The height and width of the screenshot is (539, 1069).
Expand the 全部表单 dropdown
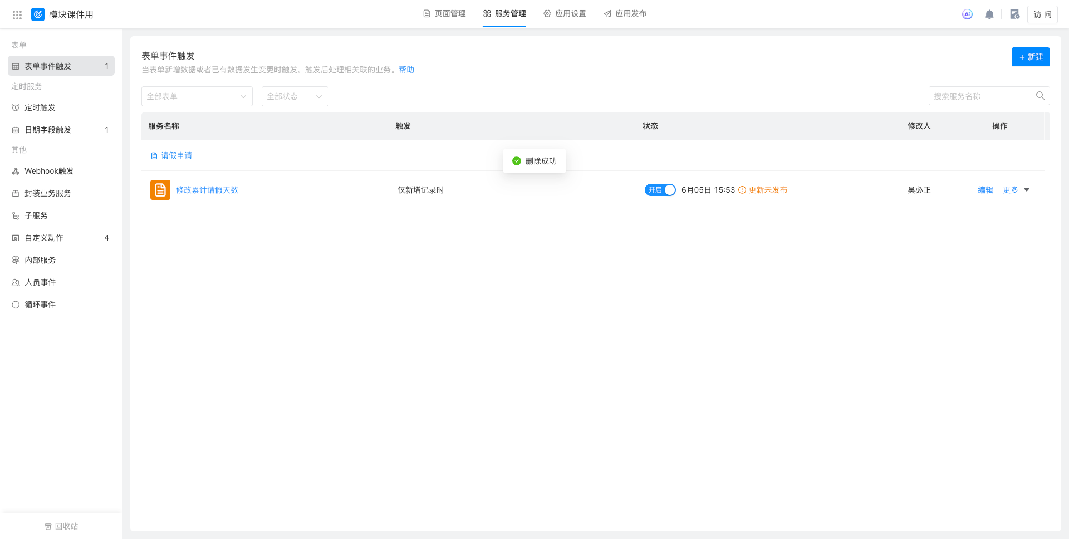pos(197,96)
